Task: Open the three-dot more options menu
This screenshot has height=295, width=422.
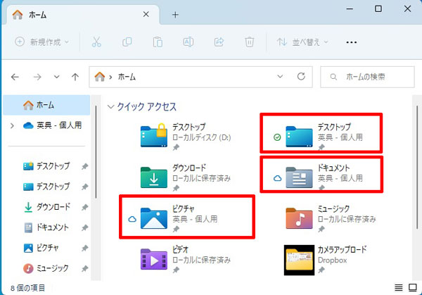Action: tap(352, 42)
